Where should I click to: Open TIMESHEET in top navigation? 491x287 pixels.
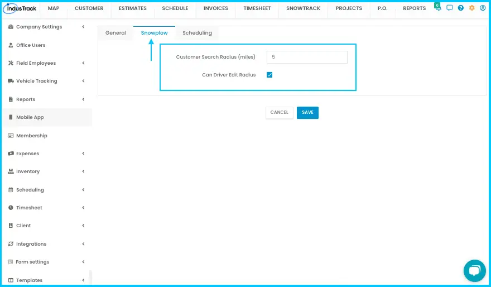[x=257, y=8]
